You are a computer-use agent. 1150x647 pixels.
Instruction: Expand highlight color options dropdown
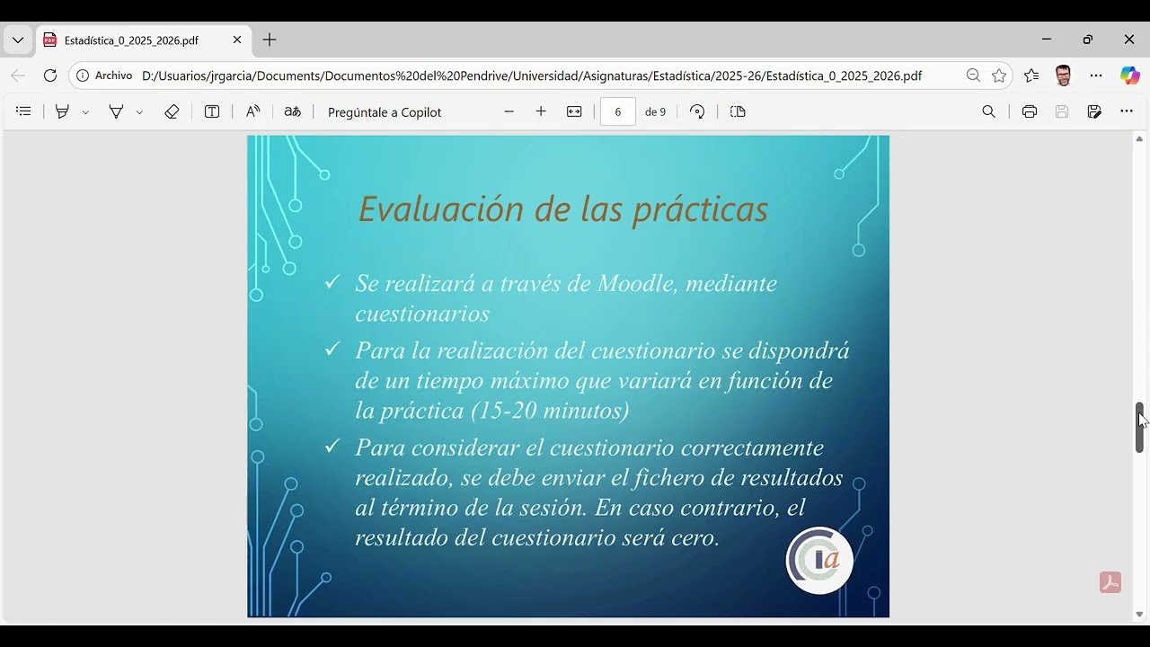[x=85, y=112]
